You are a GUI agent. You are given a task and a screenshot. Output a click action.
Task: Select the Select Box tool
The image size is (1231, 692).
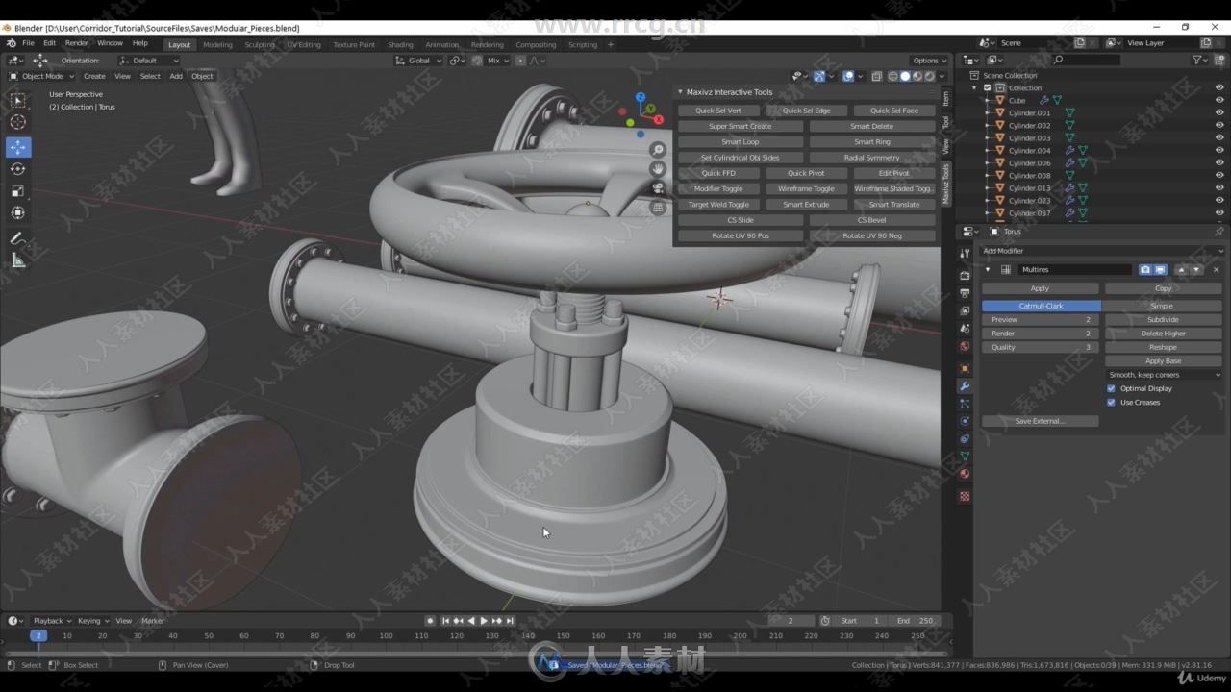17,100
